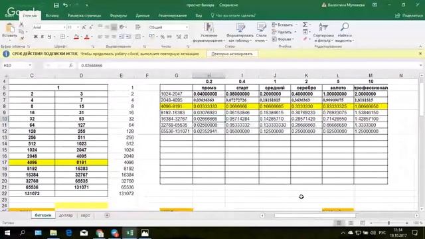The image size is (425, 239).
Task: Switch to the доллар sheet tab
Action: pyautogui.click(x=66, y=215)
